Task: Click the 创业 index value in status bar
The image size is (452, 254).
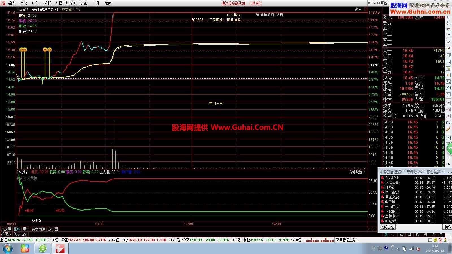Action: 257,240
